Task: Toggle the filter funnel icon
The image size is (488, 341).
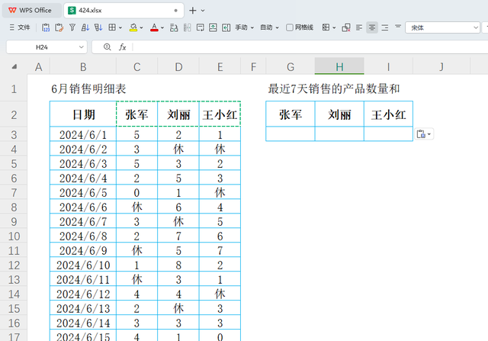Action: pyautogui.click(x=72, y=27)
